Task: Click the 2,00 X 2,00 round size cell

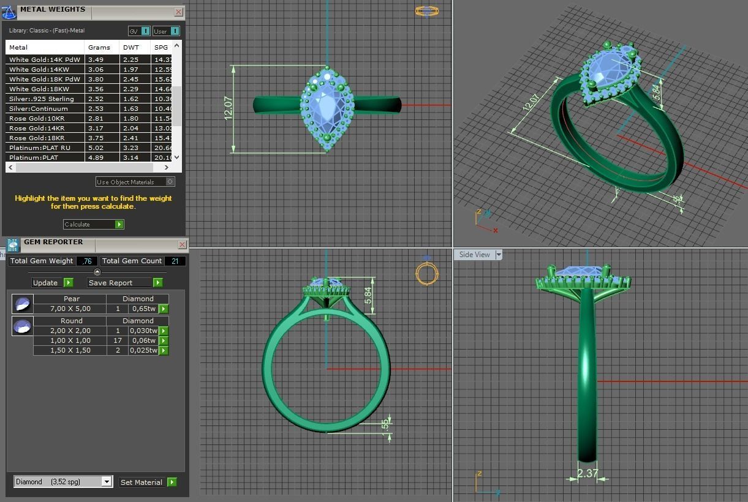Action: [70, 331]
